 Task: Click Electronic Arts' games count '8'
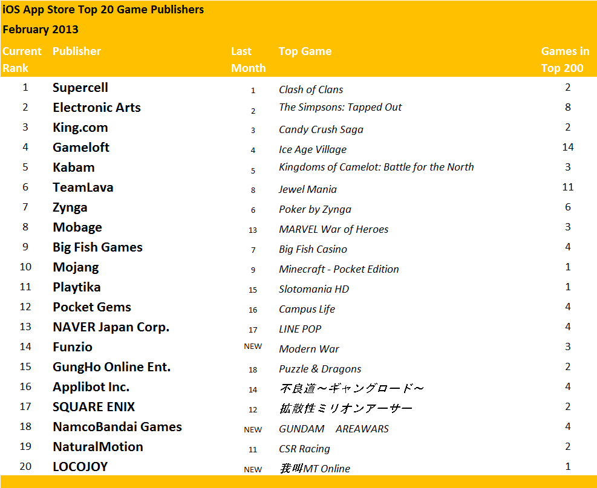(568, 108)
